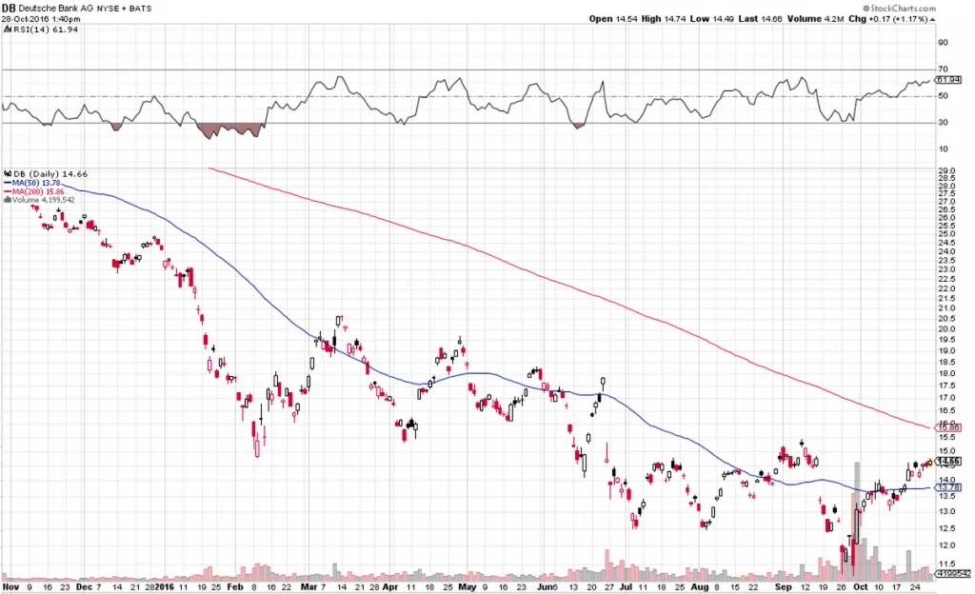
Task: Click the bold DB ticker symbol title
Action: [8, 8]
